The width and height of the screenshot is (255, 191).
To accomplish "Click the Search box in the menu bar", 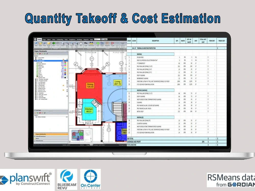I will point(97,39).
